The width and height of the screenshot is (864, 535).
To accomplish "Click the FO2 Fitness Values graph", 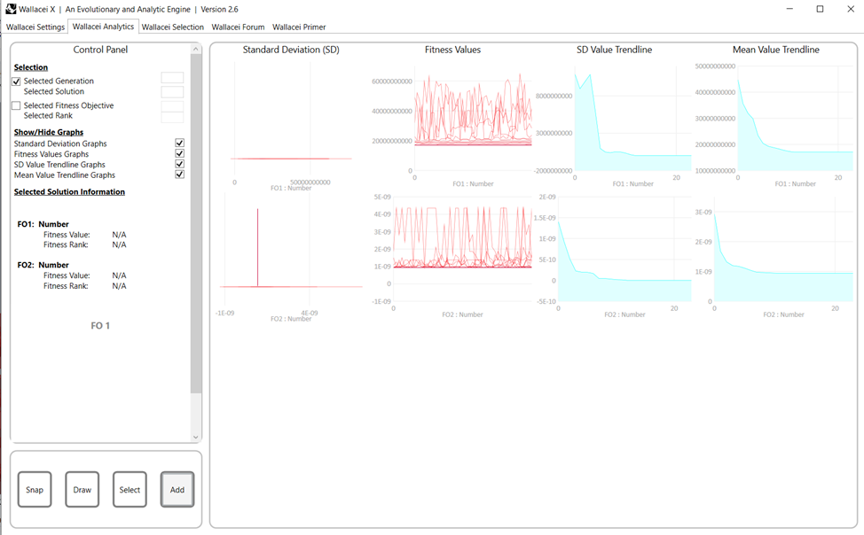I will click(452, 257).
